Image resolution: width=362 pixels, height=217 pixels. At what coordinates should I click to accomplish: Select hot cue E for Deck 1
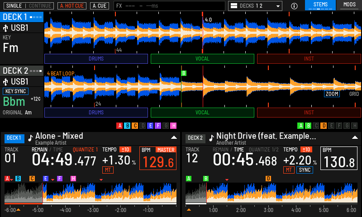coord(150,126)
